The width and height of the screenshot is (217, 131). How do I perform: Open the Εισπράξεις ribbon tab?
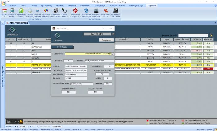(72, 6)
